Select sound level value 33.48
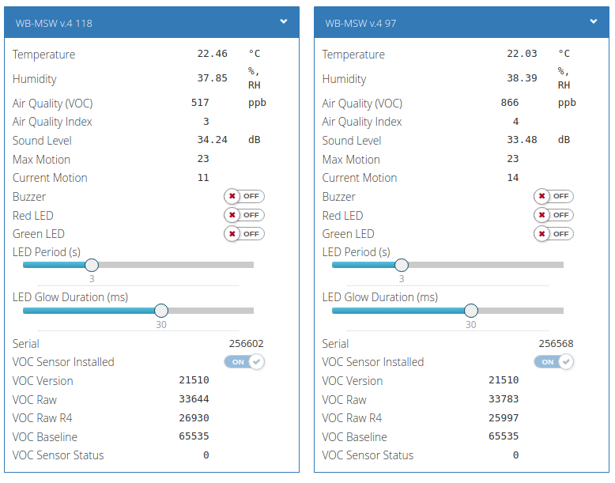 [x=522, y=140]
